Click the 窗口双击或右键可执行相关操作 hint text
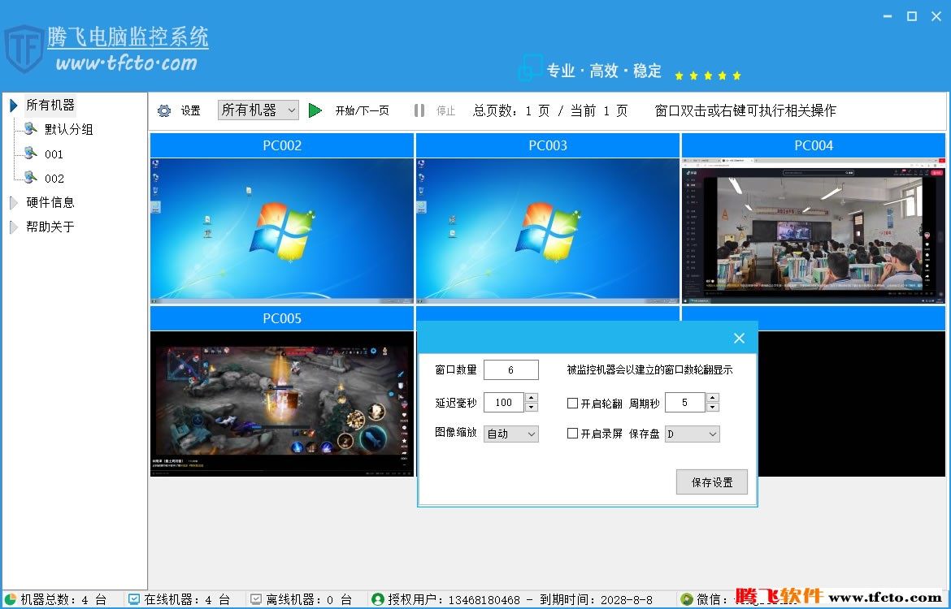 pyautogui.click(x=745, y=110)
